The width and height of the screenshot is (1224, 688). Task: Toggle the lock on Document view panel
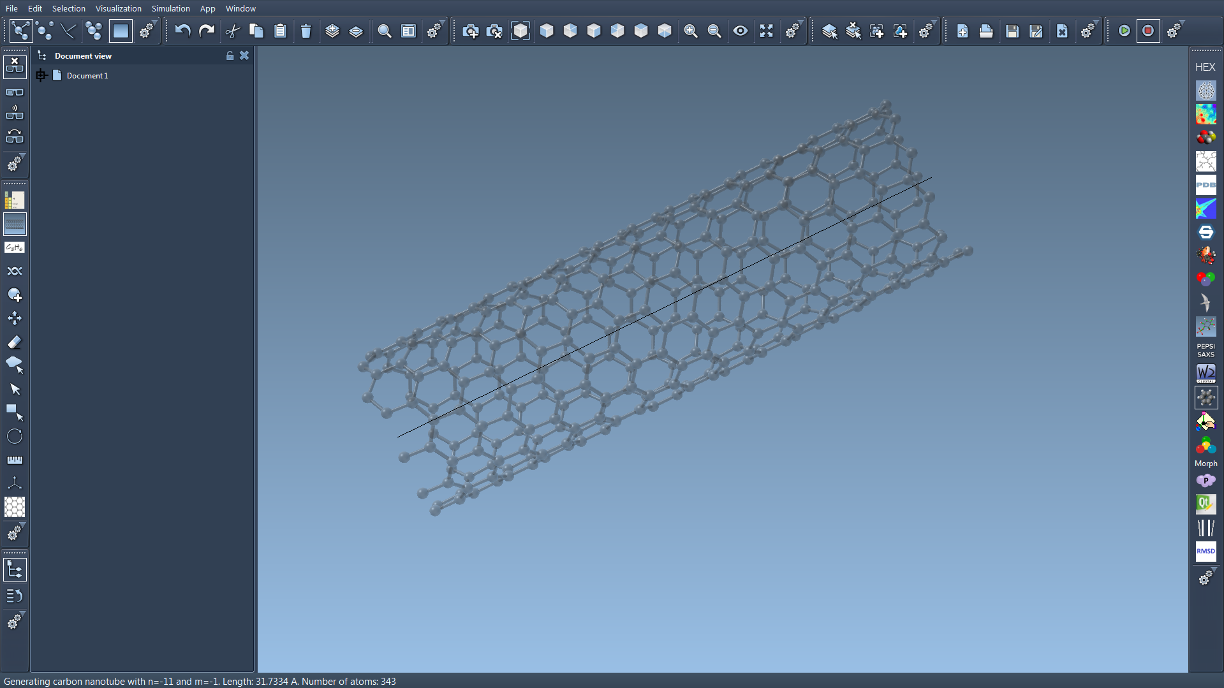[x=230, y=56]
